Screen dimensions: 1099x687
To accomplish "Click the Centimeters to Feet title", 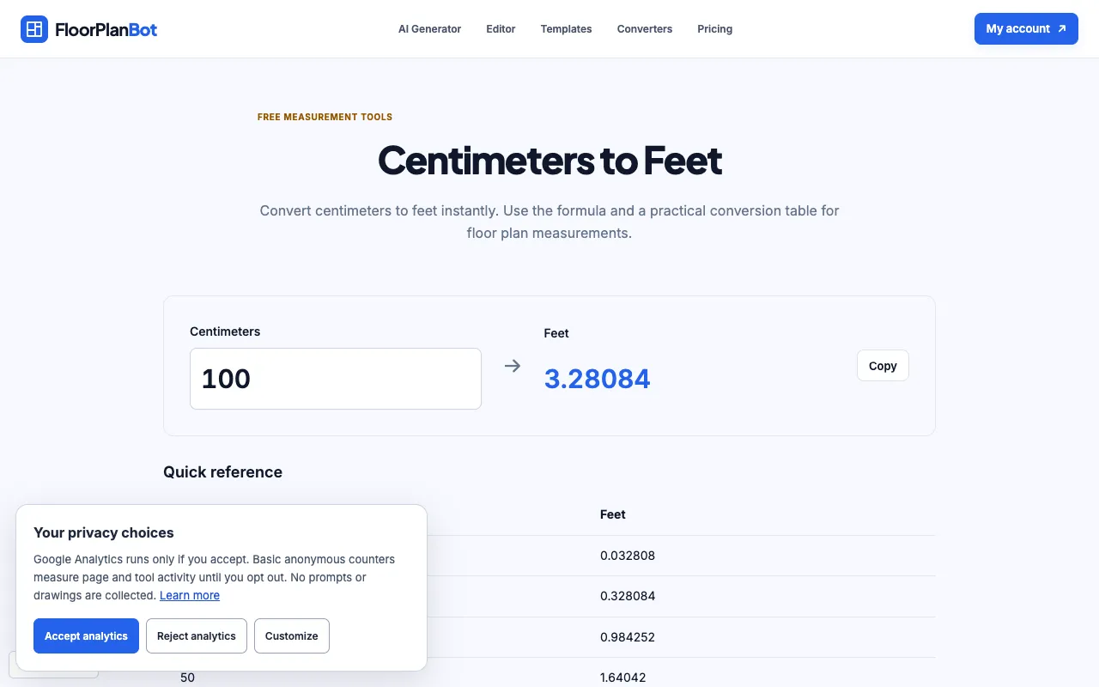I will 549,161.
